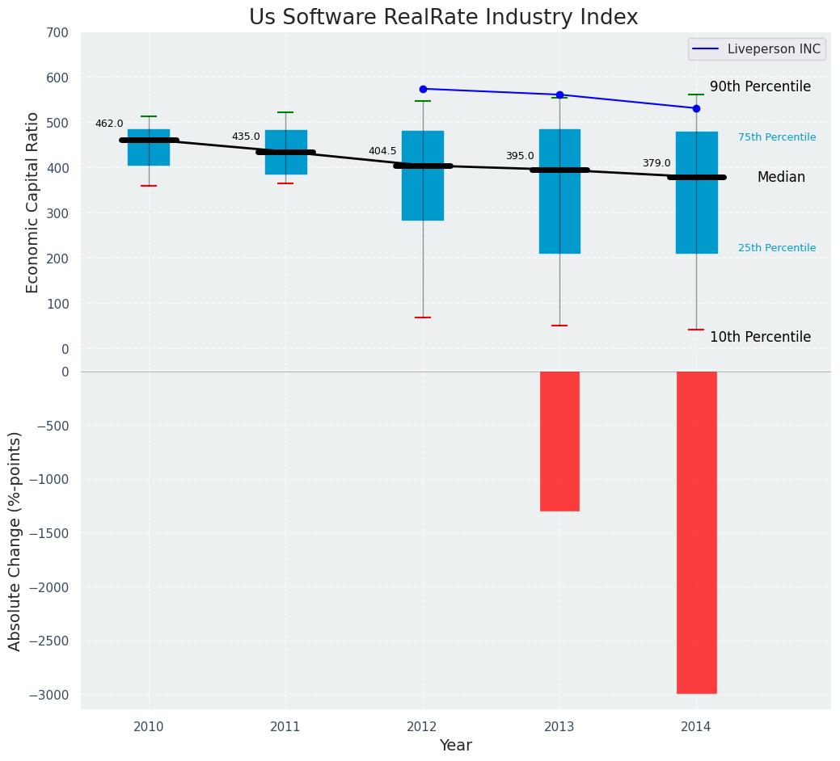The height and width of the screenshot is (761, 840).
Task: Click the 395.0 median value label
Action: tap(520, 156)
